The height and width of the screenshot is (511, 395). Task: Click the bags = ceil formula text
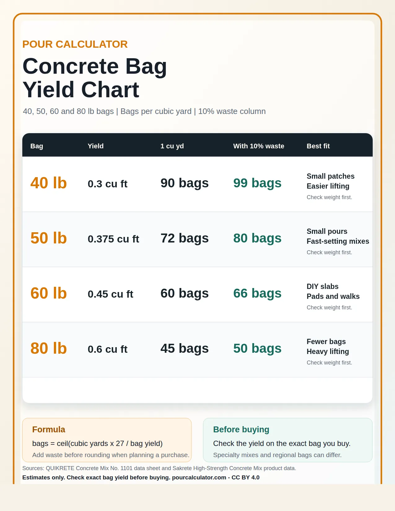(97, 443)
